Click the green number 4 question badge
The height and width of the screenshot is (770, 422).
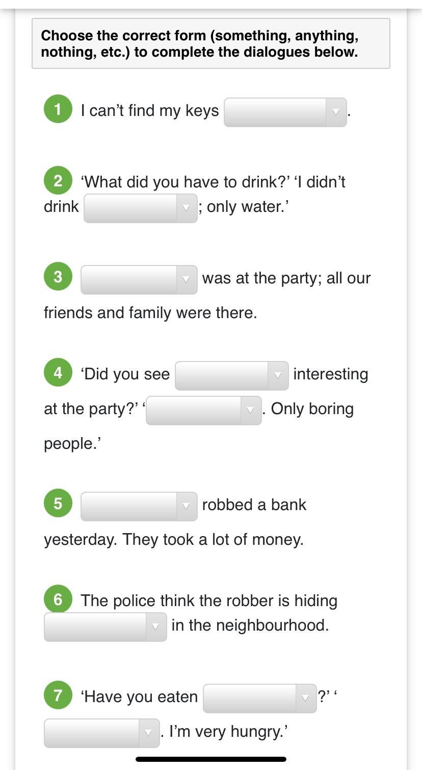click(x=58, y=373)
